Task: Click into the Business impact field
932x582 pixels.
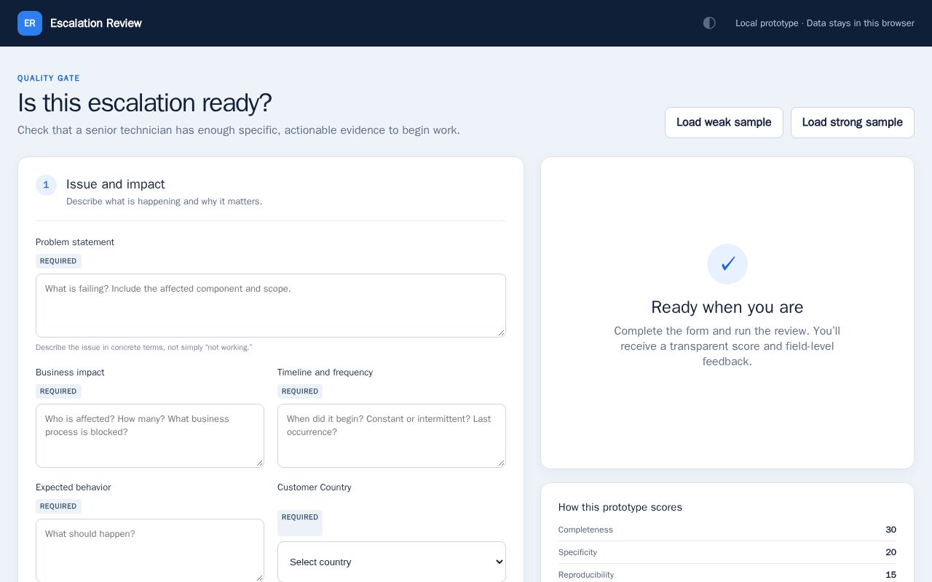Action: [x=150, y=436]
